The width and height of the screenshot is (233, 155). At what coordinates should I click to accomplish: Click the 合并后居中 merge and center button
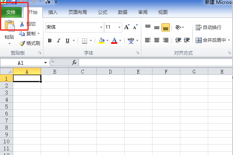tap(211, 40)
